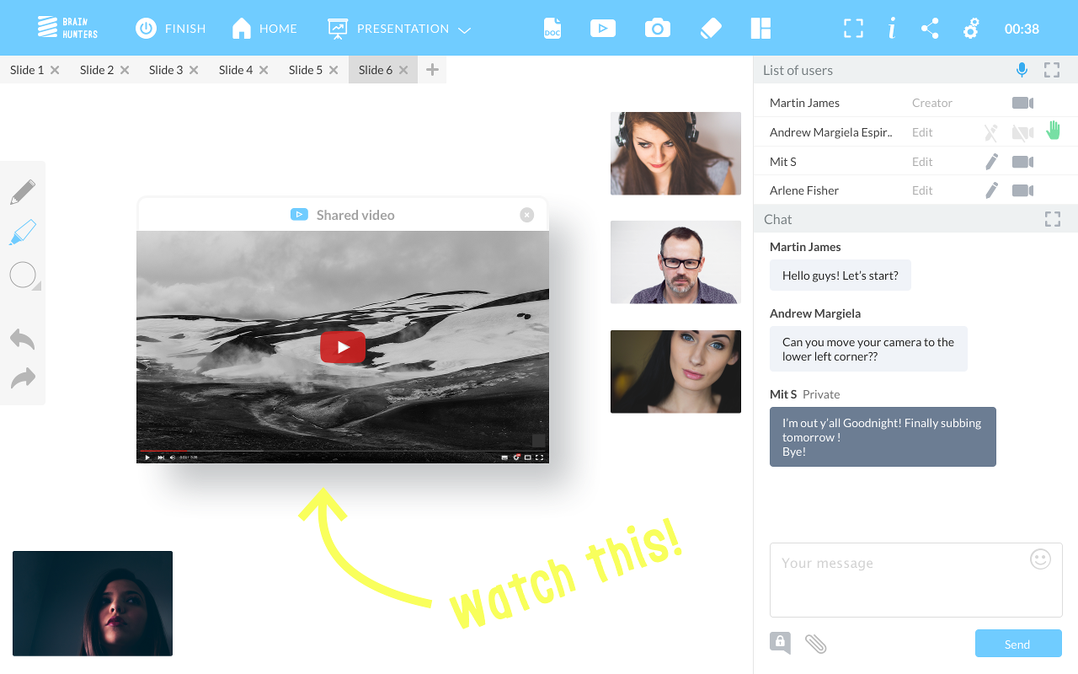Open the layout switcher icon

click(760, 28)
